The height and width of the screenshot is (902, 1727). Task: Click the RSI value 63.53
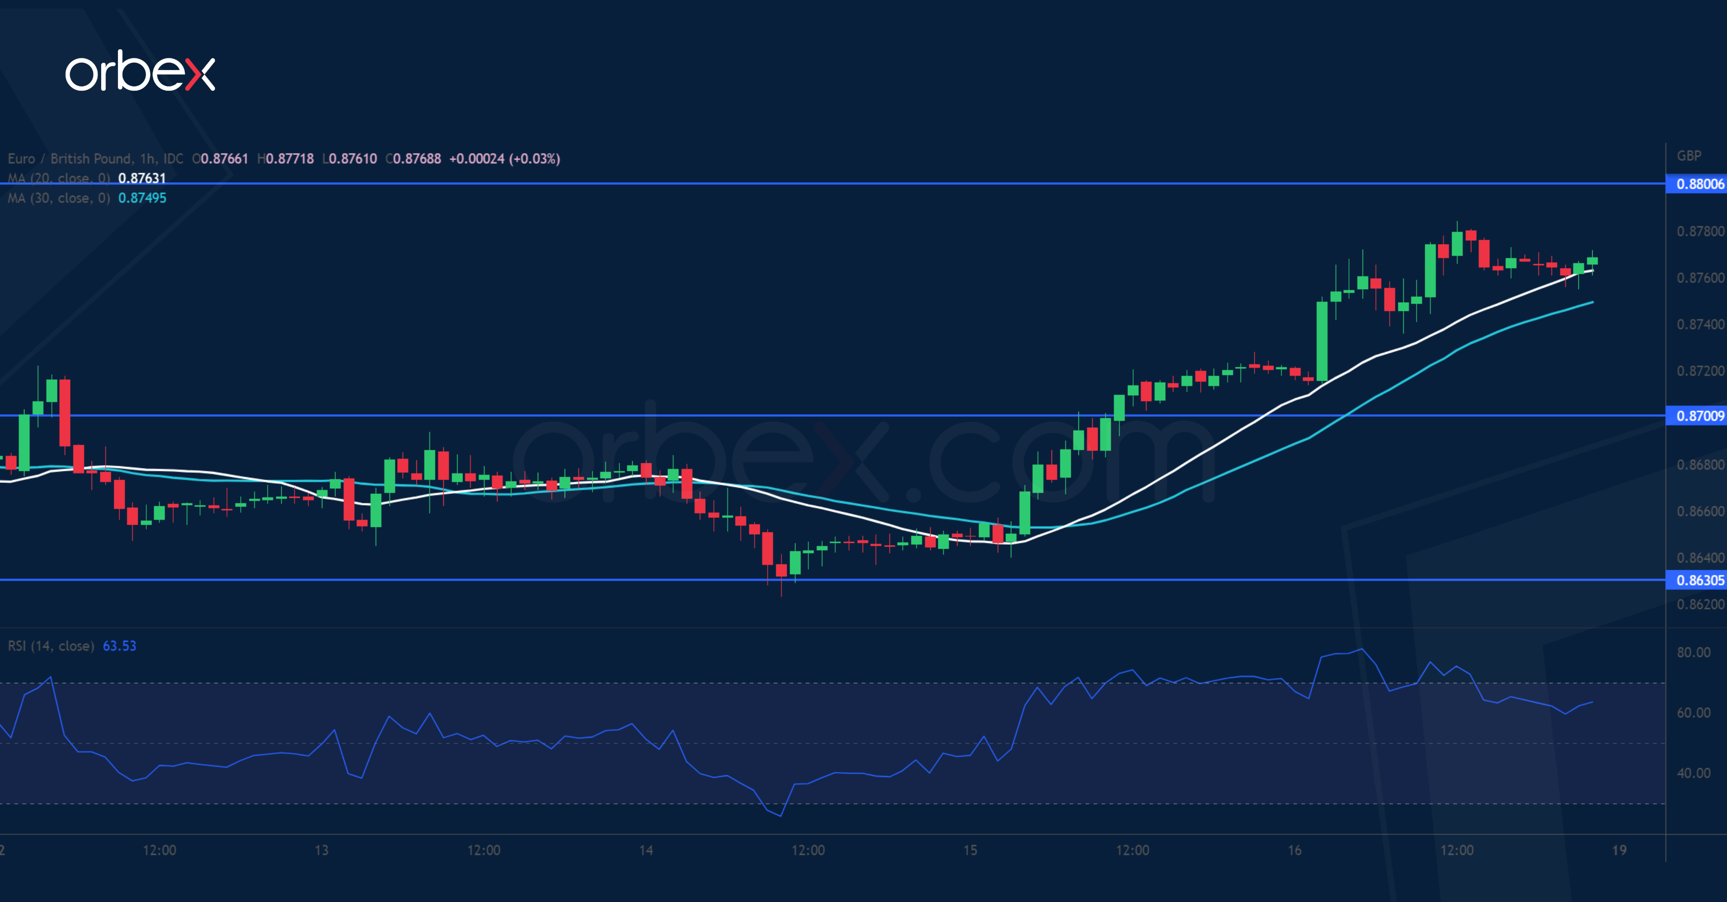pos(119,646)
